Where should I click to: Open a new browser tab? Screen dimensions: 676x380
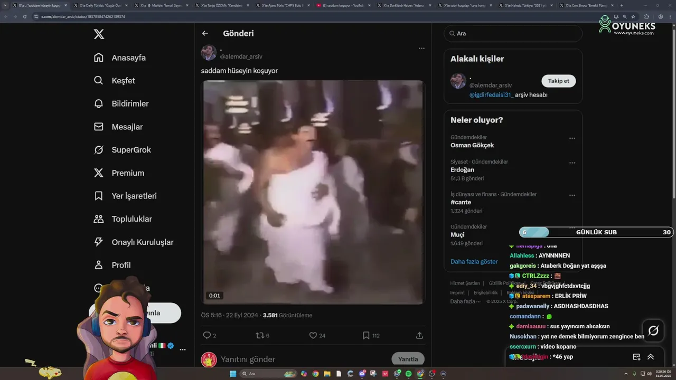[x=622, y=5]
